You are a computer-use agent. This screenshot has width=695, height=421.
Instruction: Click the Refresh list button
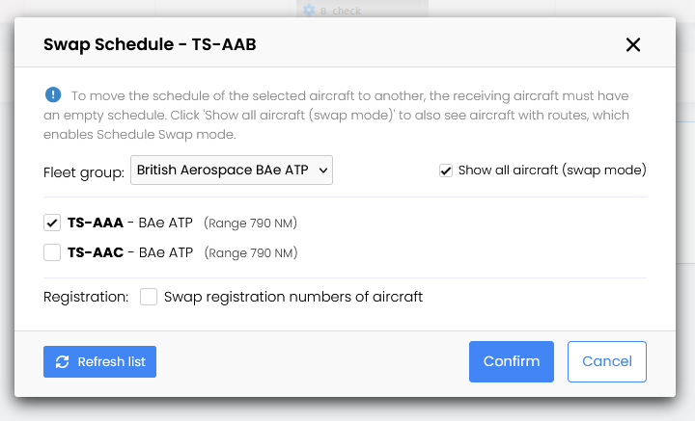(x=99, y=361)
